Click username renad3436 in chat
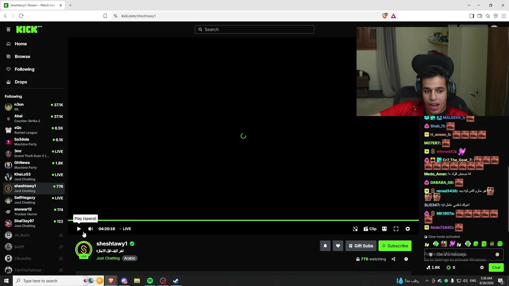This screenshot has height=286, width=509. pos(447,191)
